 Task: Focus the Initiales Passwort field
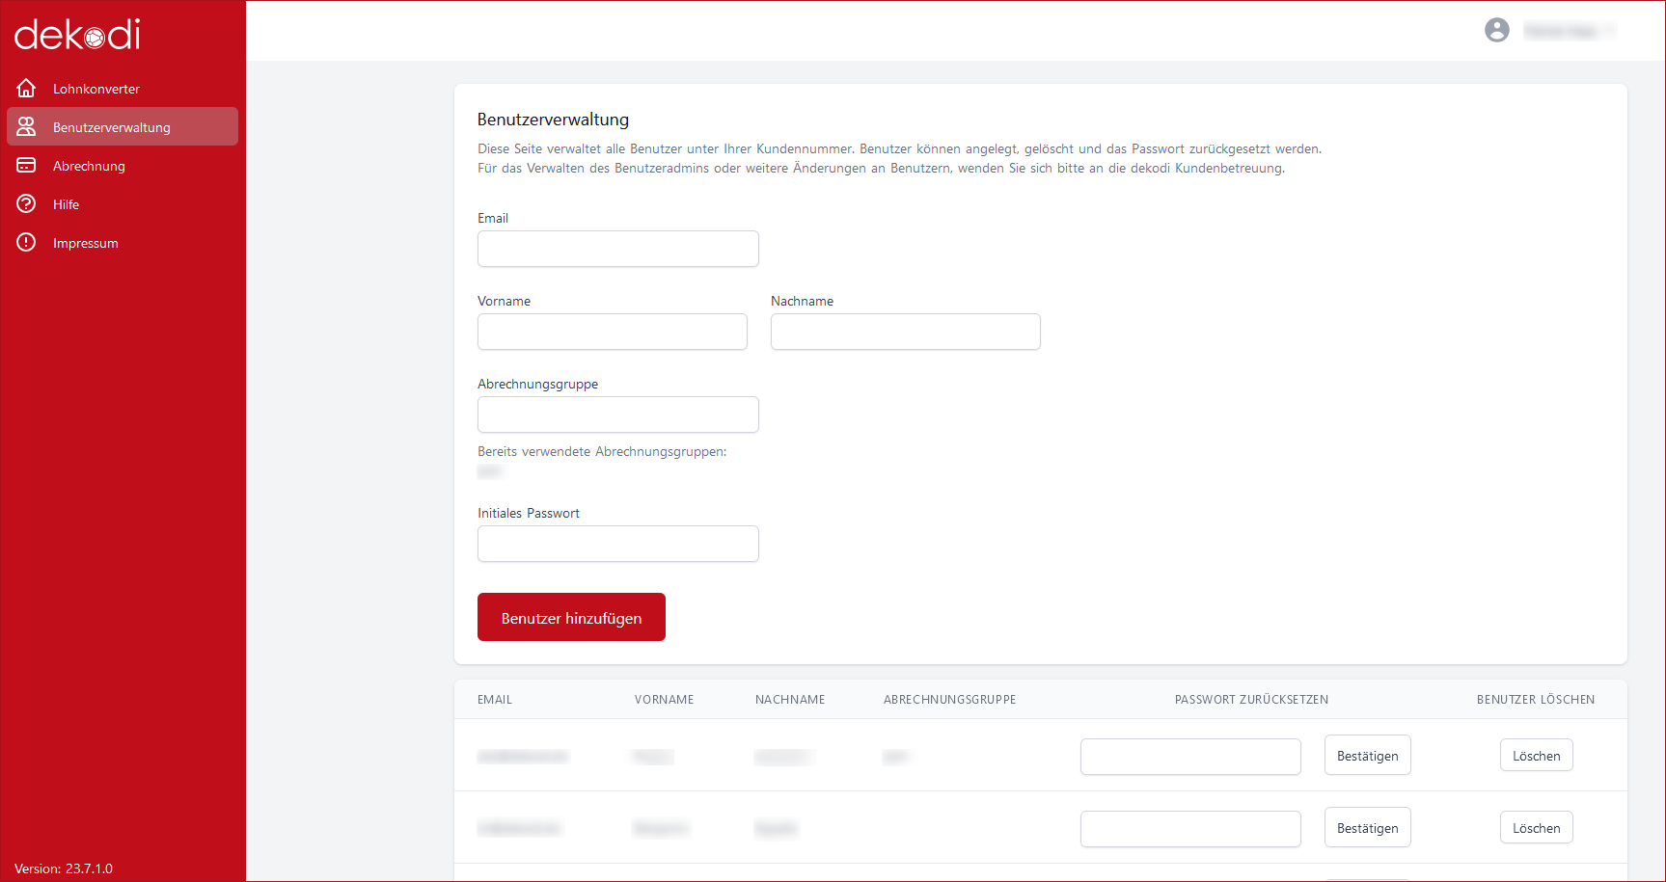coord(617,544)
